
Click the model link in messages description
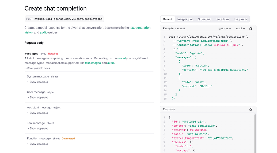click(121, 58)
